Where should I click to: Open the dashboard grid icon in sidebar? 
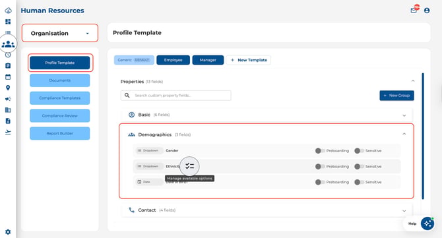coord(8,22)
